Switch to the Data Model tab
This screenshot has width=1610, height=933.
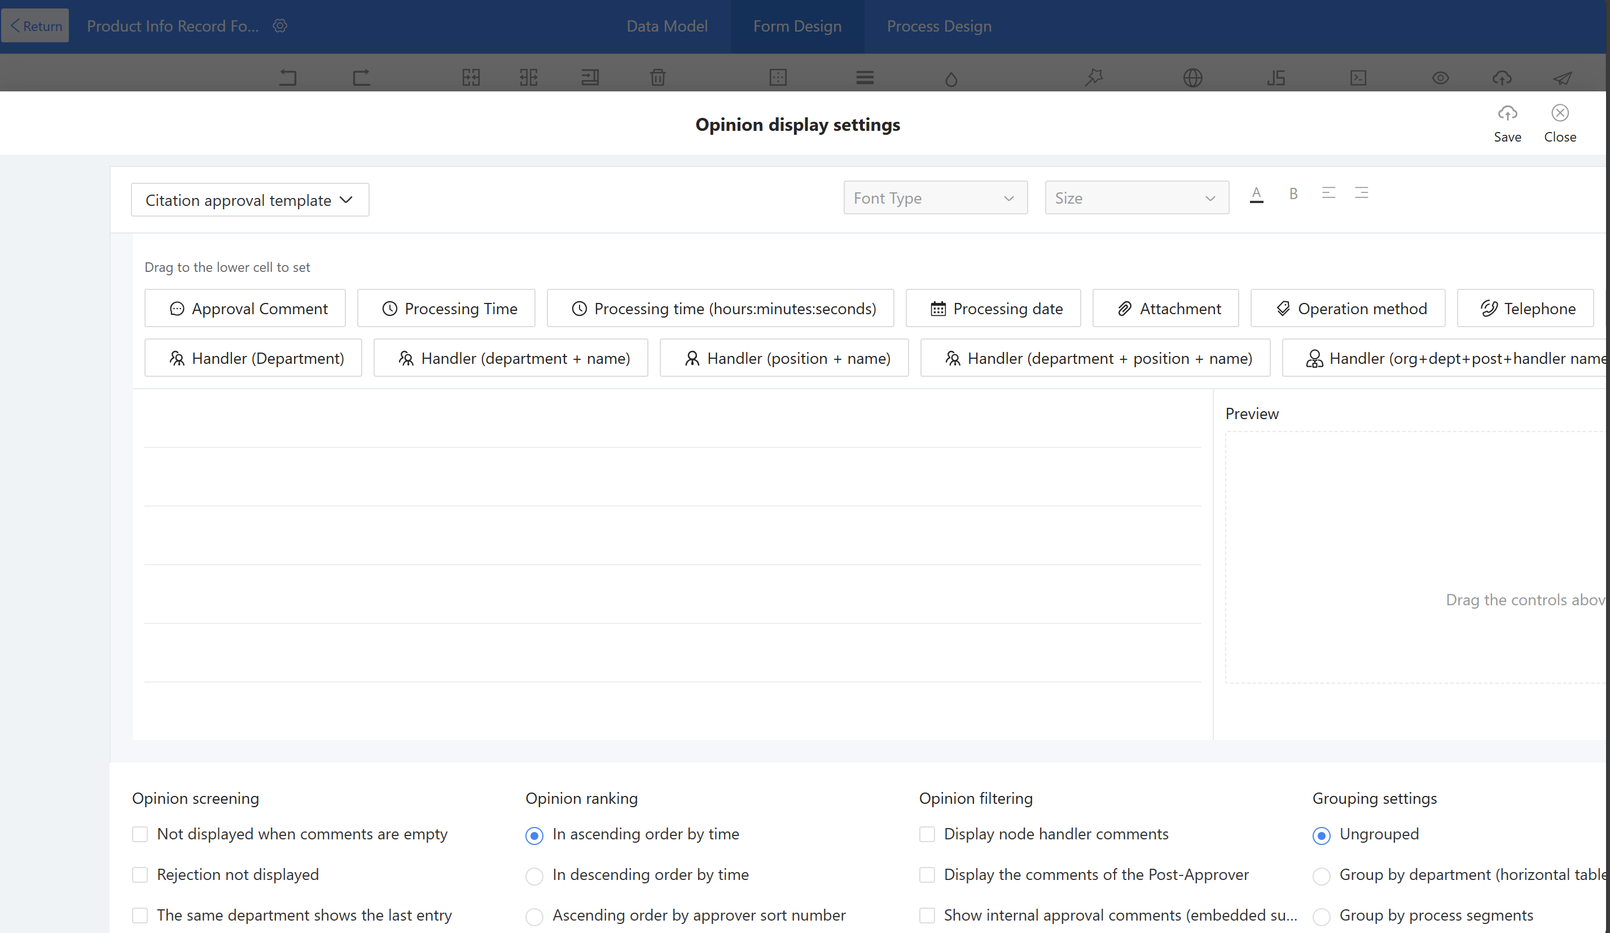(x=666, y=26)
